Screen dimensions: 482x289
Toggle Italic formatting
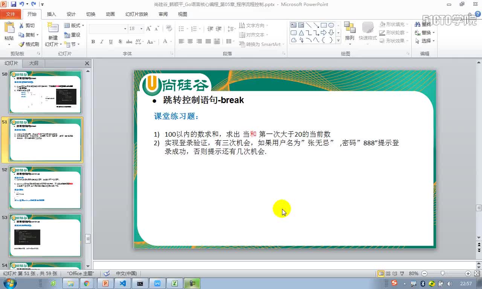[x=102, y=42]
